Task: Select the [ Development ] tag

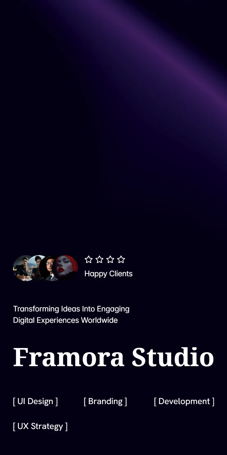Action: (x=184, y=401)
